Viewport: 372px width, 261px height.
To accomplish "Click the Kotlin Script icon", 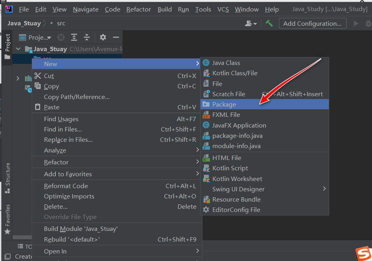I will click(x=206, y=168).
